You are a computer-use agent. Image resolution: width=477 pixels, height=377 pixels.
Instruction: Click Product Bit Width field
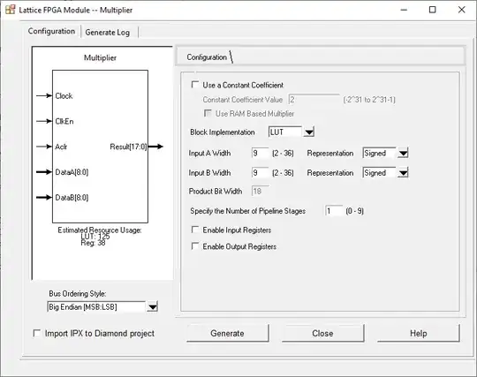tap(260, 192)
